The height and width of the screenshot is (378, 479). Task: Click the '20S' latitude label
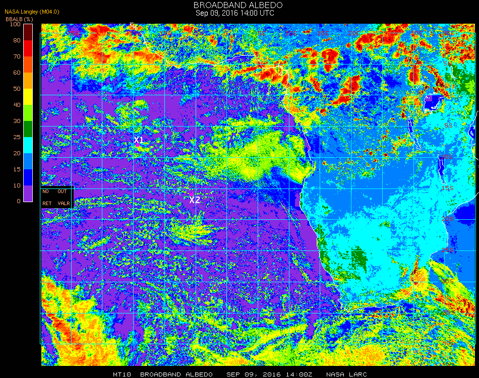[x=448, y=219]
